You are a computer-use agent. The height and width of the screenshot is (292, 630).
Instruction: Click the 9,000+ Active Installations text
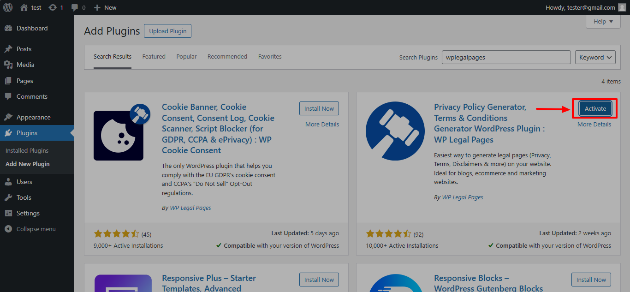pyautogui.click(x=128, y=245)
